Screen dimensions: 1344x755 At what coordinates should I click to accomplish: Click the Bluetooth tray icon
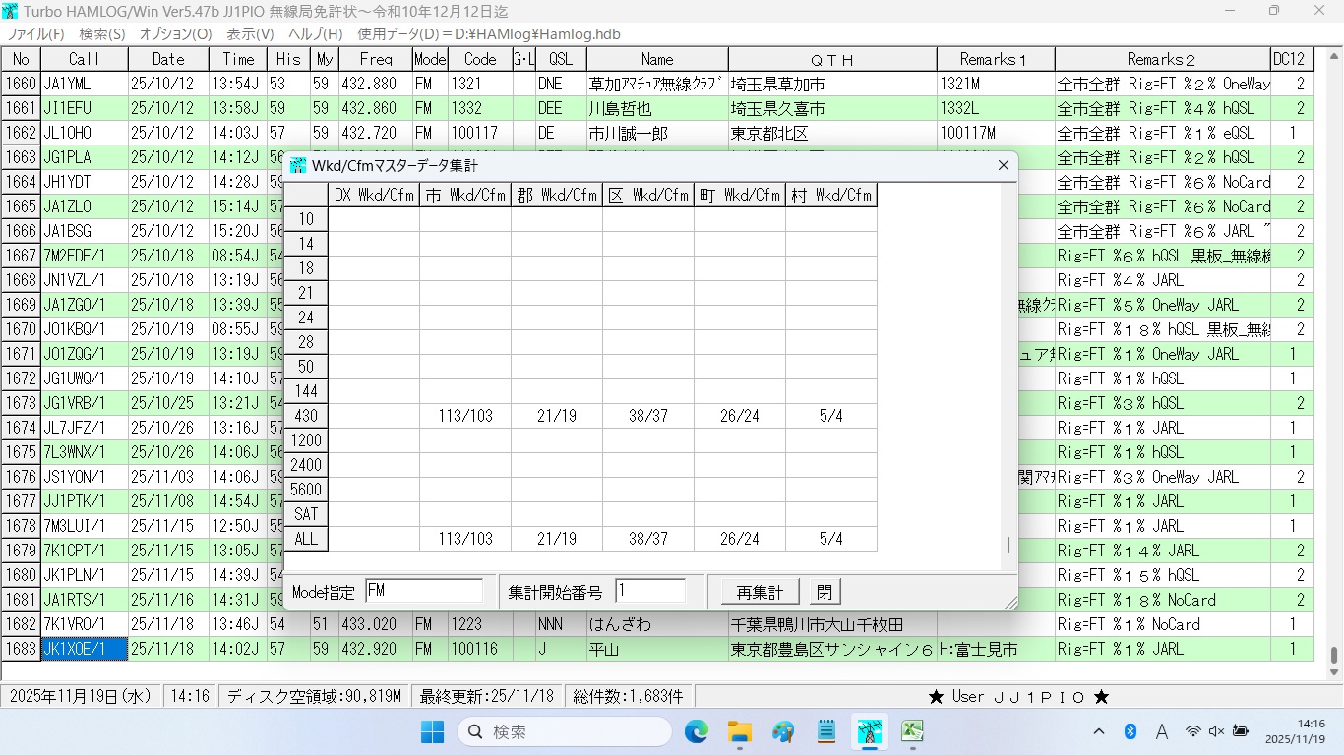coord(1130,731)
